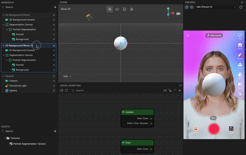The width and height of the screenshot is (246, 155).
Task: Toggle visibility of Camera object
Action: pos(54,81)
